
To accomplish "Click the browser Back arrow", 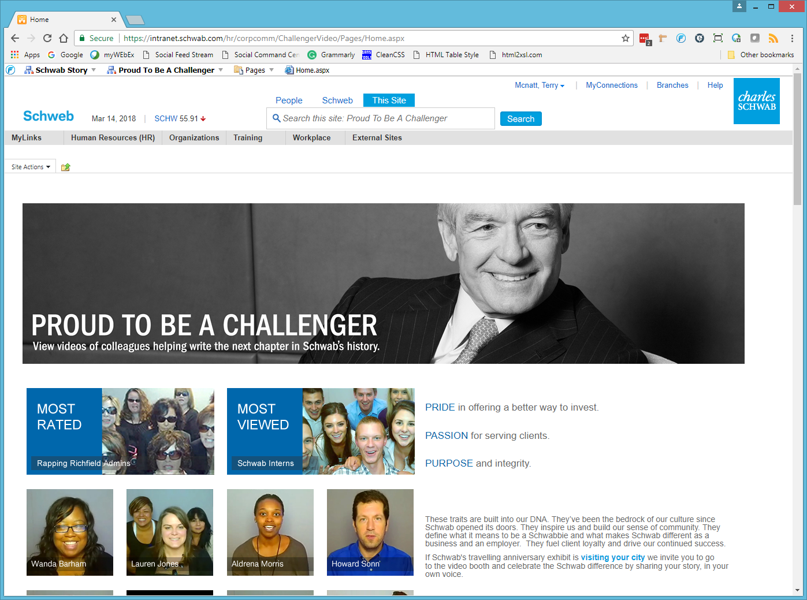I will coord(15,38).
